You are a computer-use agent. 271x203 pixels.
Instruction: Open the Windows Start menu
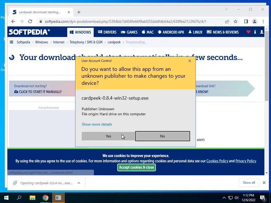point(6,198)
